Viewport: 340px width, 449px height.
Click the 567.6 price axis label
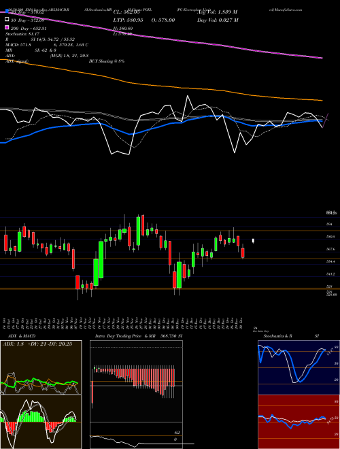[x=330, y=250]
